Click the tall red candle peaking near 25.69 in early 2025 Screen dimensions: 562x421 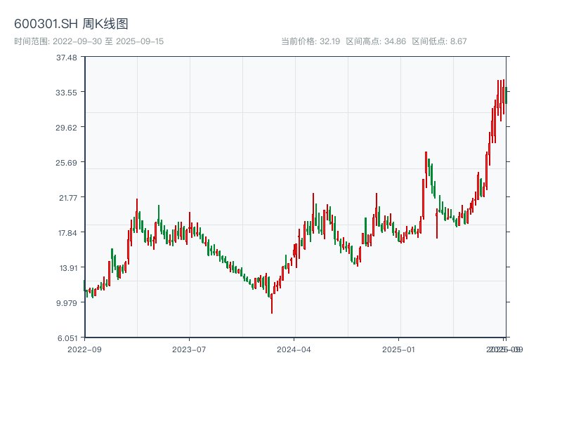click(426, 169)
